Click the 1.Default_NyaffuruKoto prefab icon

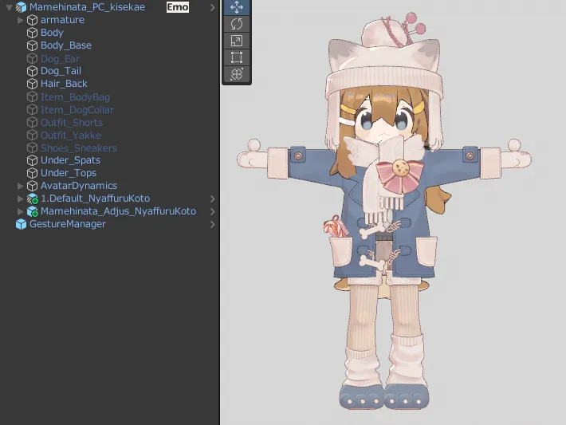pyautogui.click(x=32, y=199)
